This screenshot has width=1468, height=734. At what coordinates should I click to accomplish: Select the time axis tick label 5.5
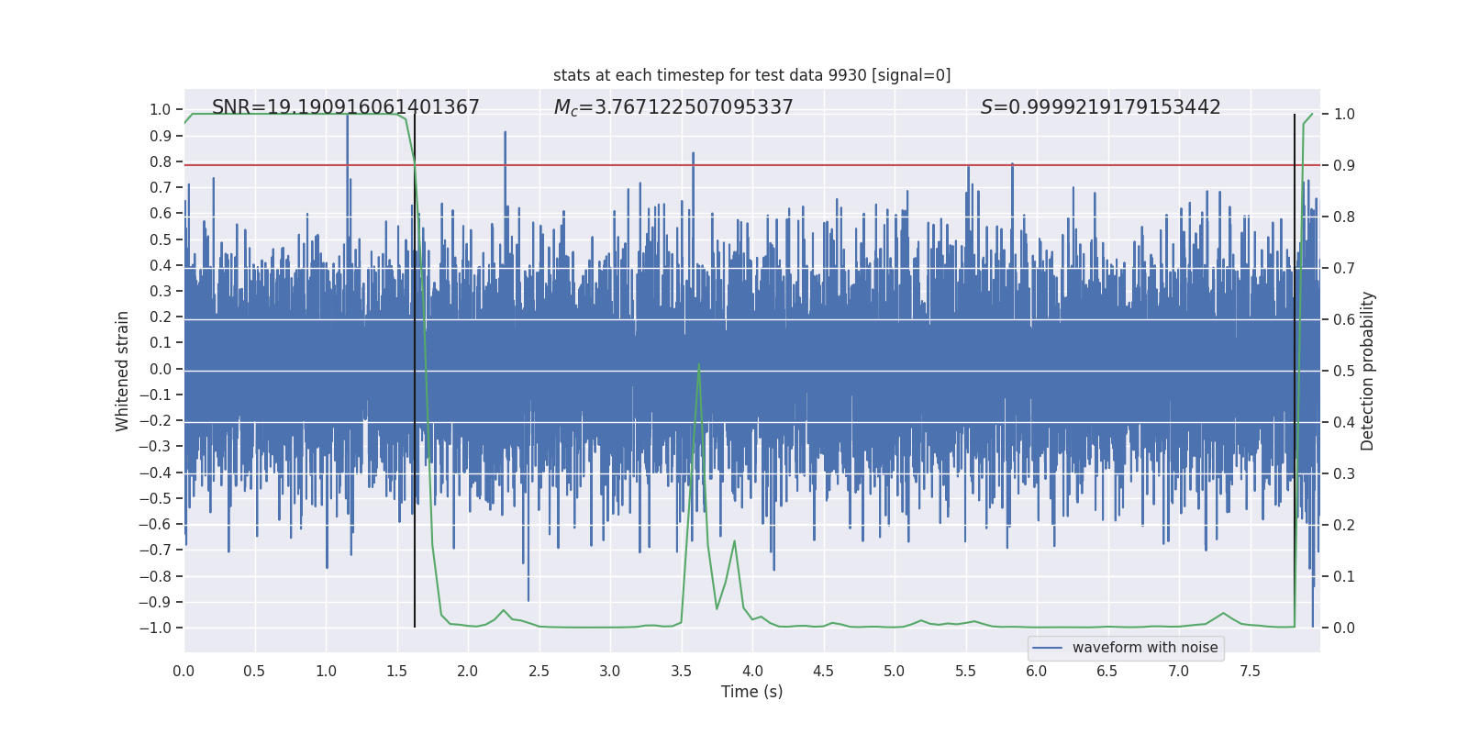tap(965, 671)
